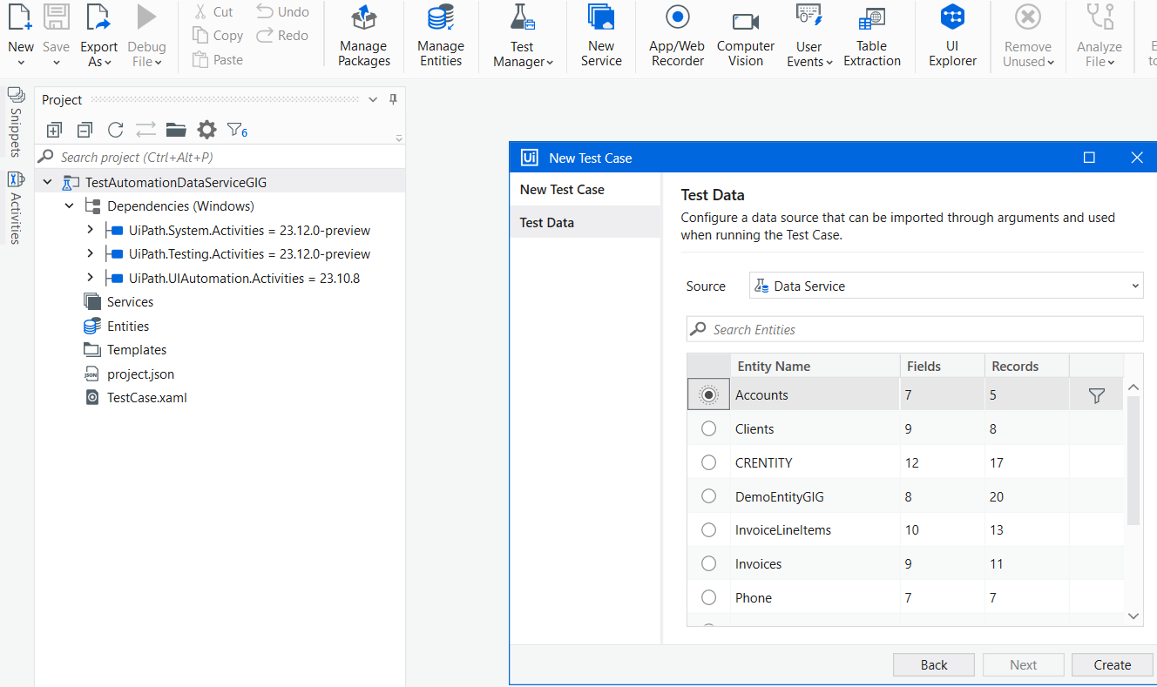Image resolution: width=1157 pixels, height=687 pixels.
Task: Select the InvoiceLineItems radio button
Action: coord(708,529)
